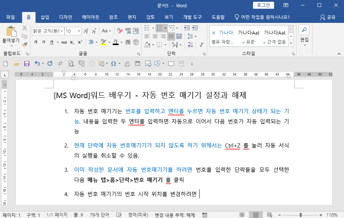The image size is (344, 218).
Task: Decrease paragraph indent
Action: pyautogui.click(x=187, y=28)
